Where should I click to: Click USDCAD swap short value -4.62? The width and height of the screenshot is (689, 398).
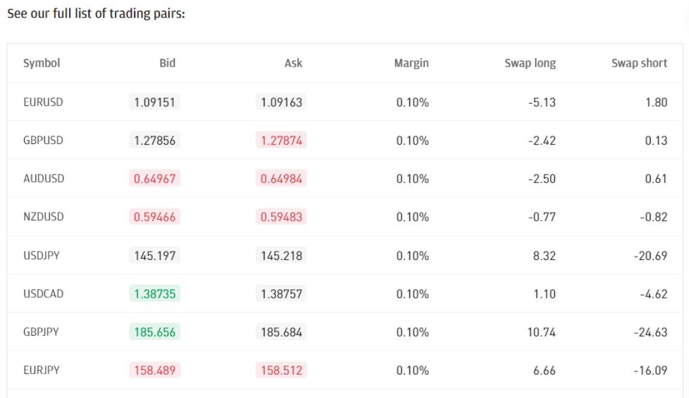tap(654, 294)
